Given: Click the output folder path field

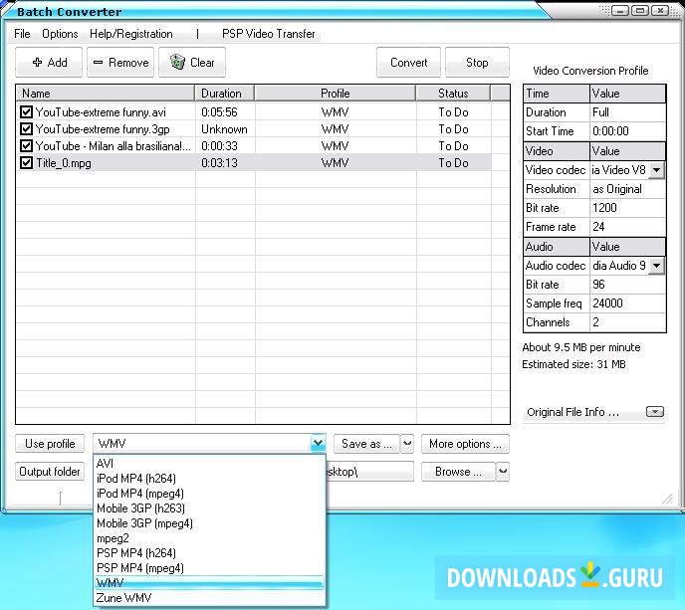Looking at the screenshot, I should tap(369, 472).
